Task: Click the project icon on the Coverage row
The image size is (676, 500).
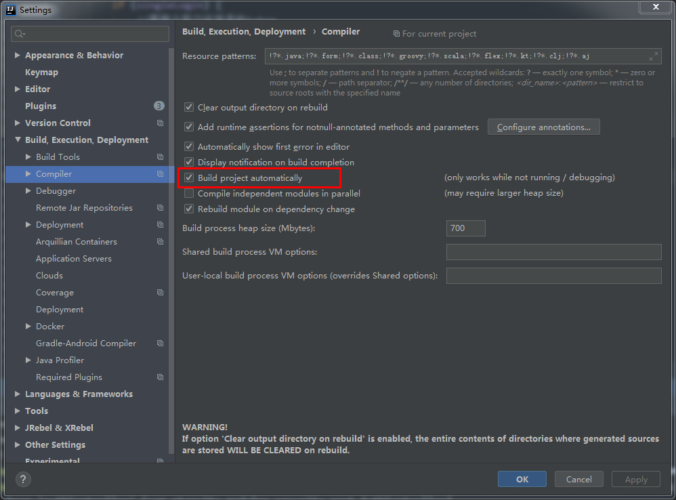Action: point(160,292)
